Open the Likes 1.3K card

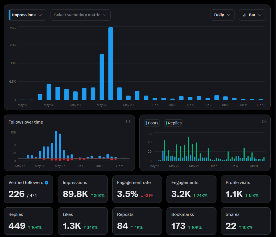click(83, 221)
